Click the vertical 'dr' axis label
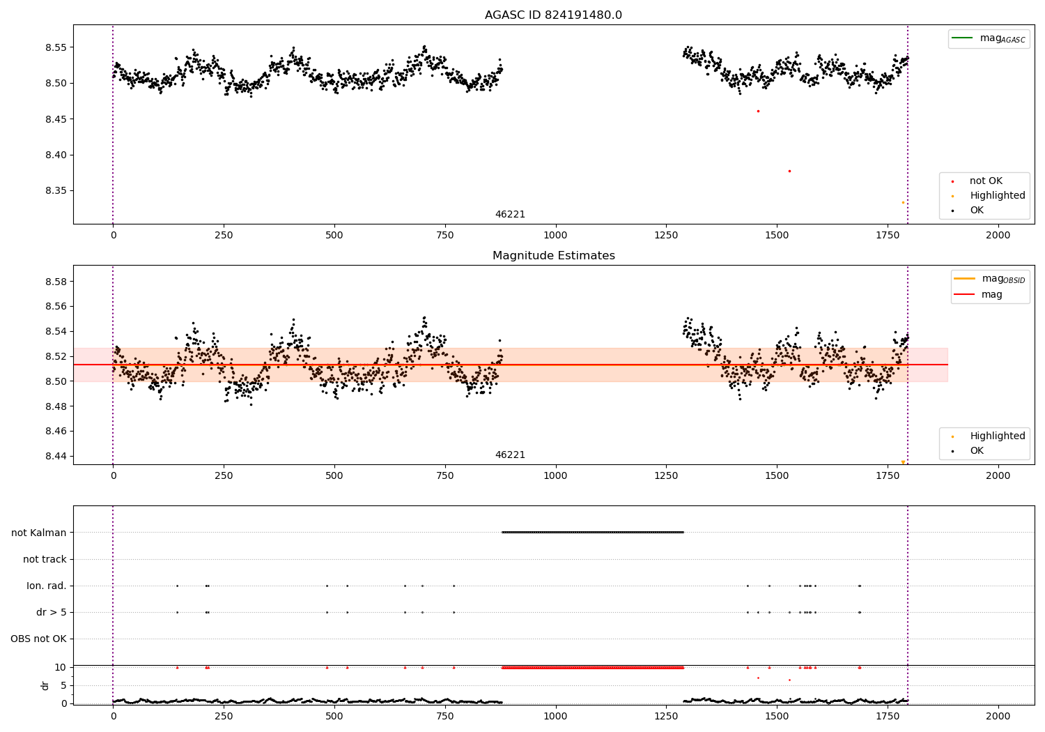The height and width of the screenshot is (732, 1045). tap(45, 685)
